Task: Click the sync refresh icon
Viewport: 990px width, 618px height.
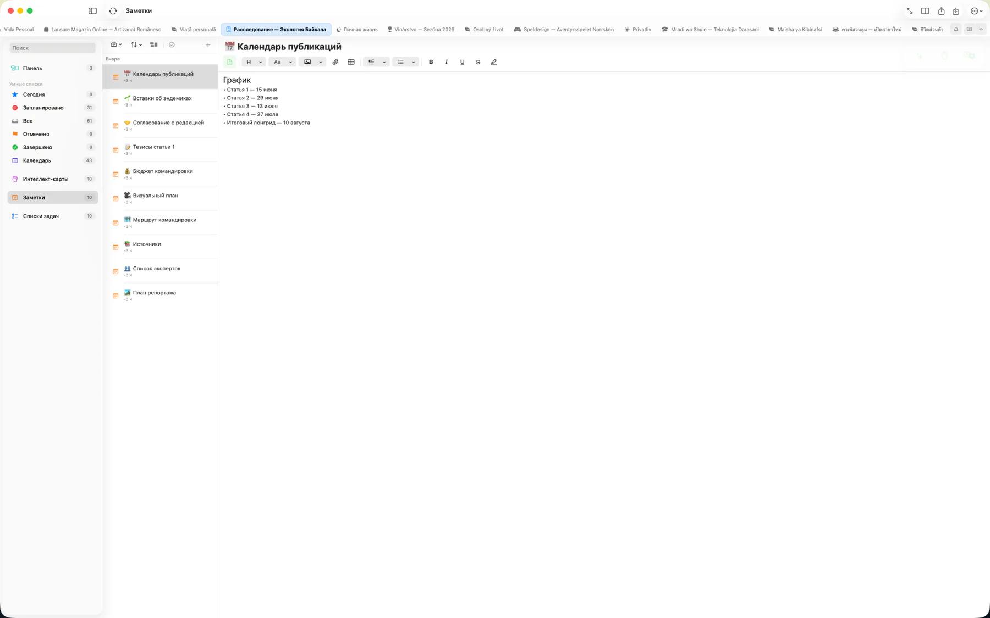Action: tap(113, 11)
